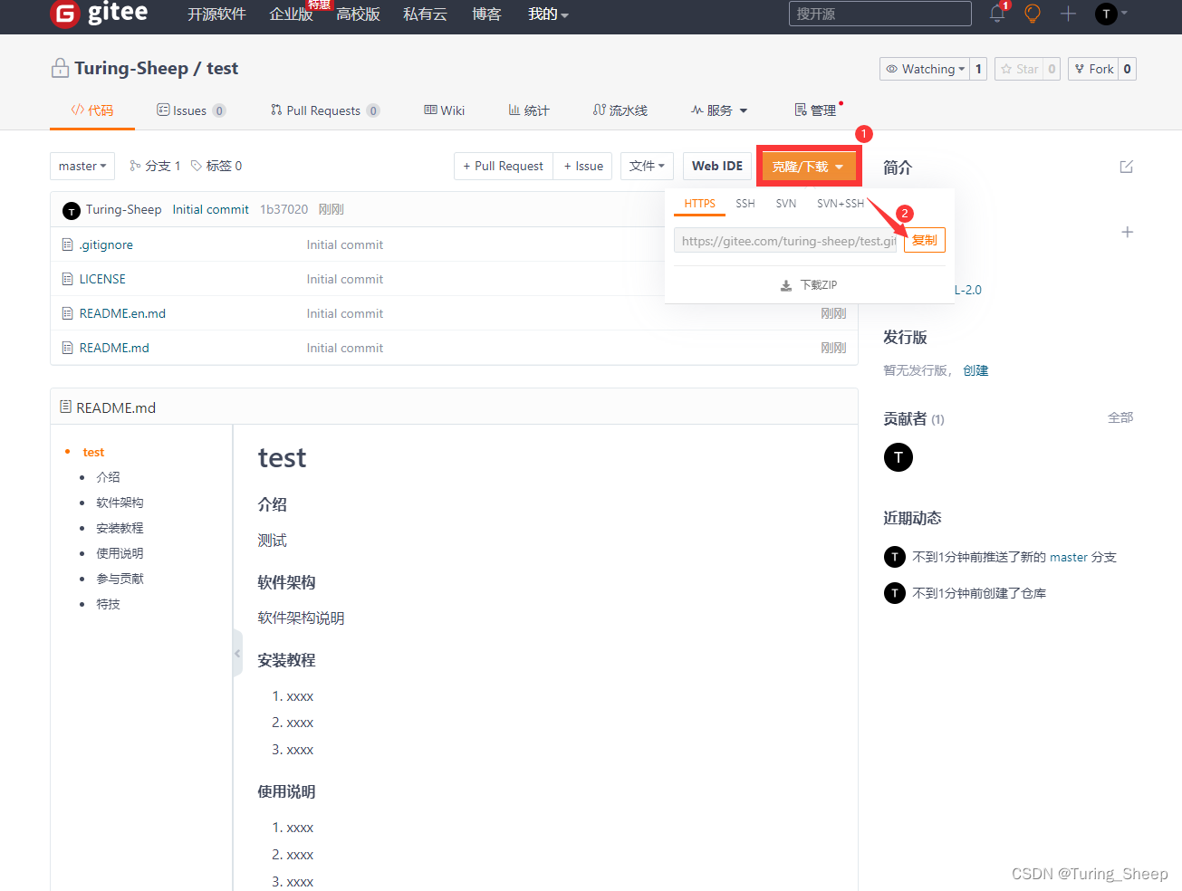Click the + Issue button
This screenshot has height=891, width=1182.
[583, 166]
